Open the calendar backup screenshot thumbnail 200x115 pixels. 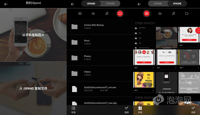coord(167,82)
